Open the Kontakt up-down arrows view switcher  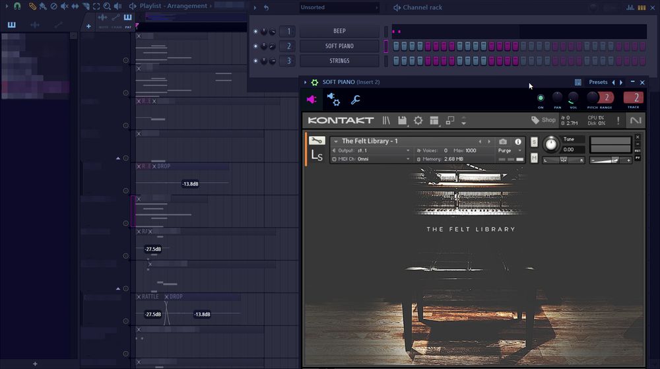463,120
